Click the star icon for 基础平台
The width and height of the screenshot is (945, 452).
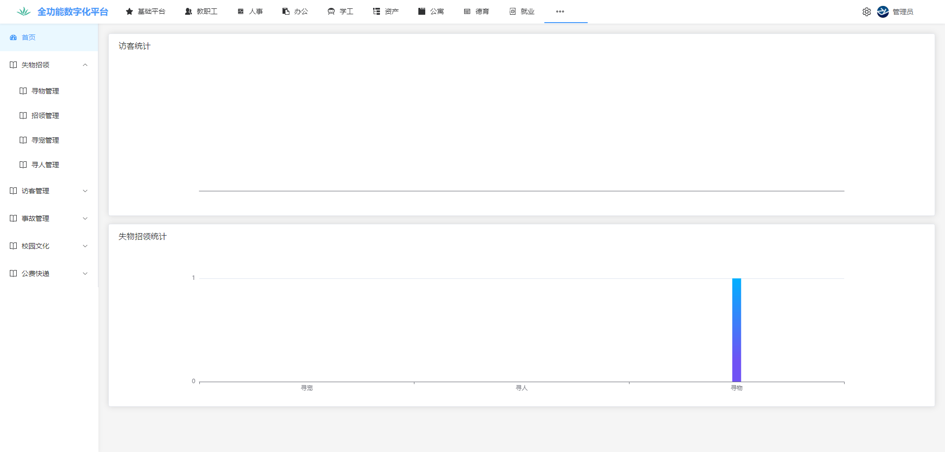pyautogui.click(x=129, y=11)
